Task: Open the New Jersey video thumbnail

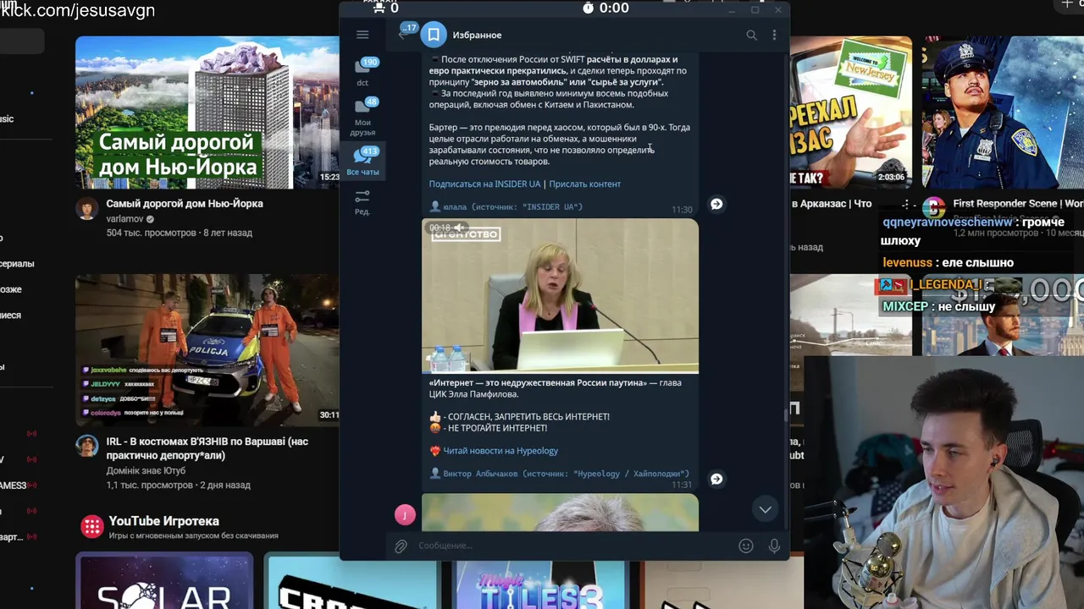Action: [851, 112]
